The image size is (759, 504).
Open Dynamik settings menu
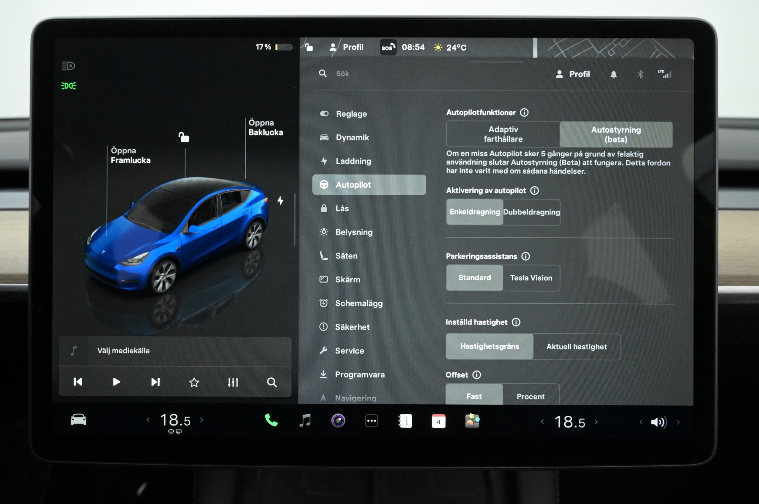click(x=369, y=138)
